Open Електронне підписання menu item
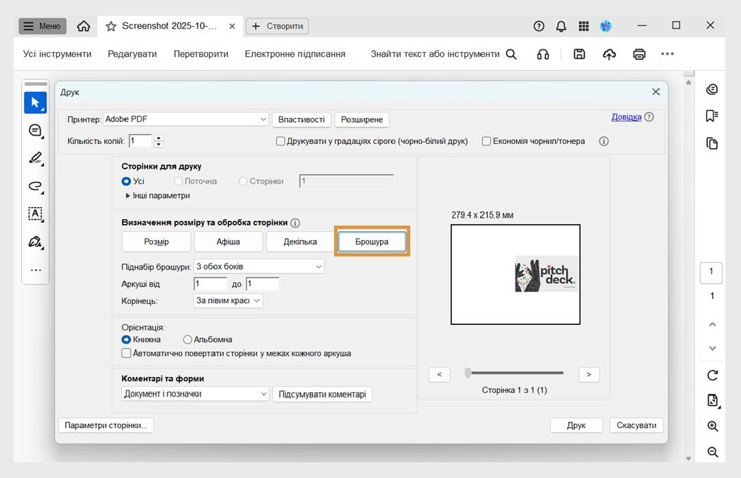 (x=295, y=54)
